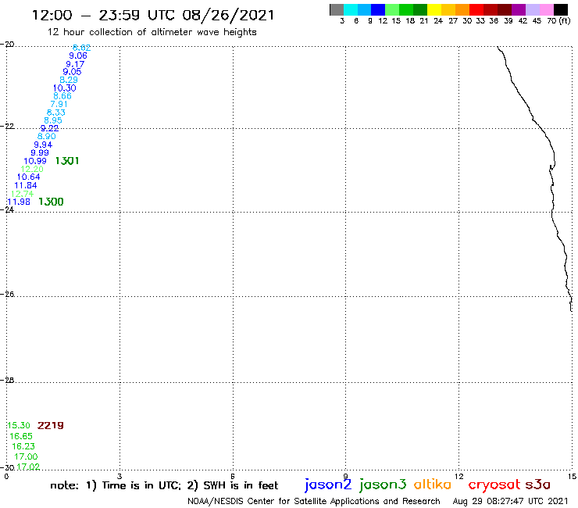Click the 'Aug 29 08:27:47 UTC 2021' timestamp
The height and width of the screenshot is (508, 578).
510,502
